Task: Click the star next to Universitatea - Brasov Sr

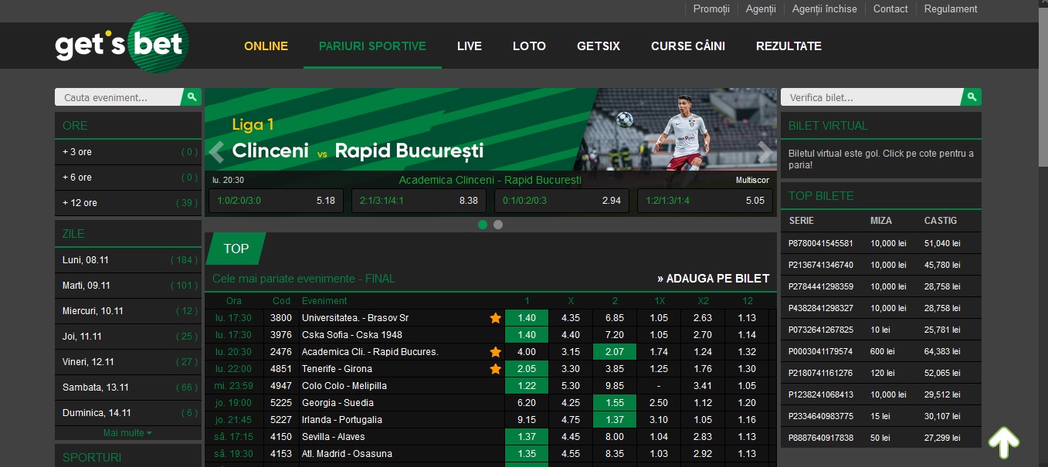Action: click(x=495, y=318)
